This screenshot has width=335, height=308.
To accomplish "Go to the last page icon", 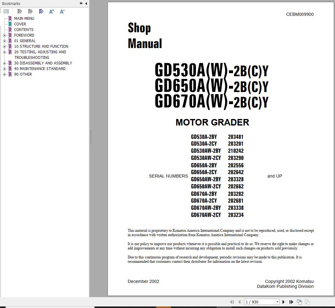I will 291,301.
